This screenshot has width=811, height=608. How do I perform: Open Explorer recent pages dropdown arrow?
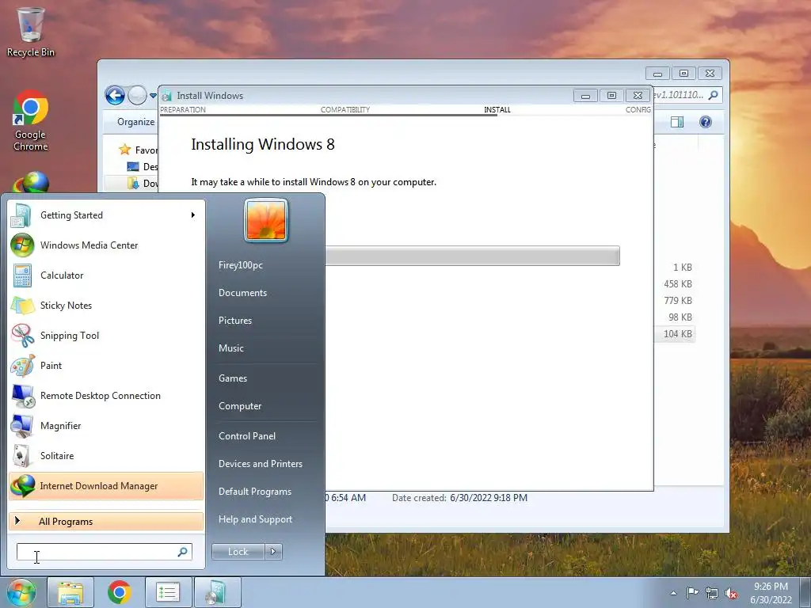[x=153, y=96]
